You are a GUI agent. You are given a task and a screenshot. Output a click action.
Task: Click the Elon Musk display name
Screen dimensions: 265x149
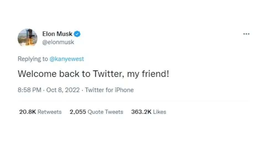(57, 34)
